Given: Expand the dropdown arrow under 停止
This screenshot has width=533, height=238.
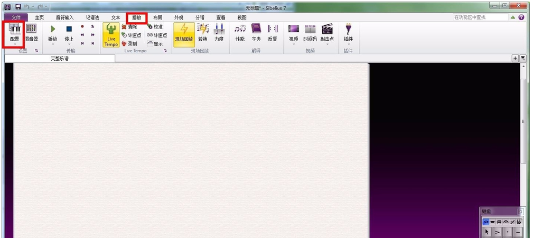Looking at the screenshot, I should [x=69, y=44].
